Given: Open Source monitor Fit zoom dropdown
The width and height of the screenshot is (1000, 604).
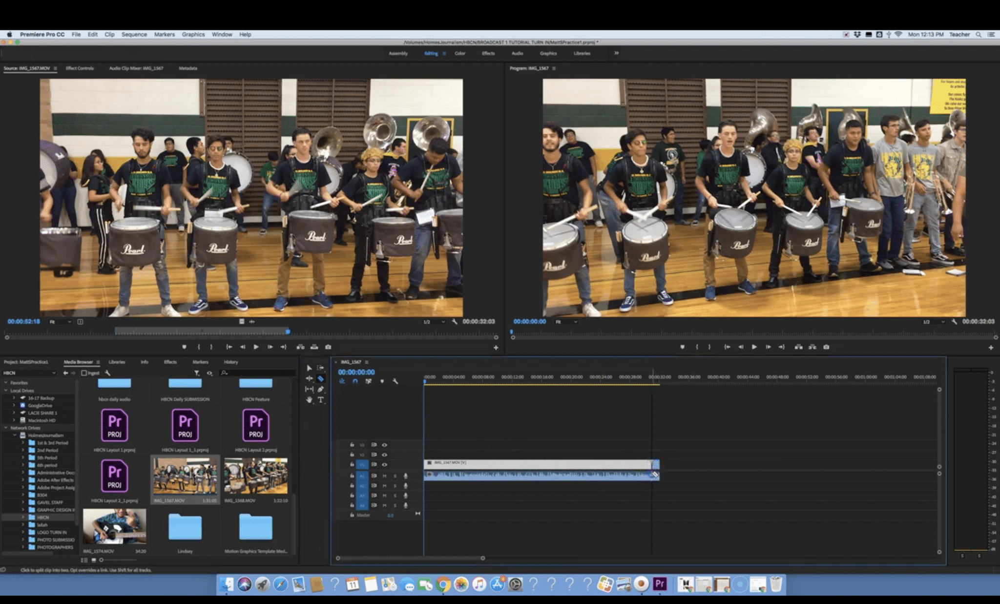Looking at the screenshot, I should pyautogui.click(x=60, y=322).
